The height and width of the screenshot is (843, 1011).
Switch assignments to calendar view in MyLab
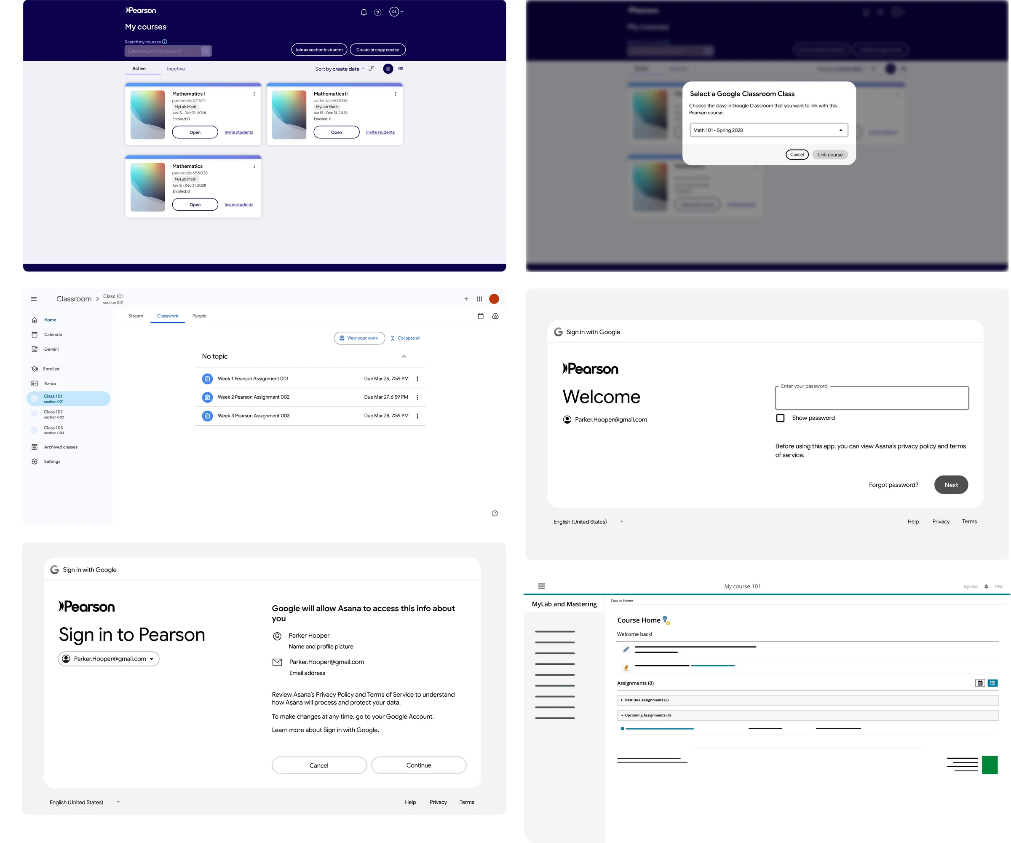pyautogui.click(x=980, y=683)
